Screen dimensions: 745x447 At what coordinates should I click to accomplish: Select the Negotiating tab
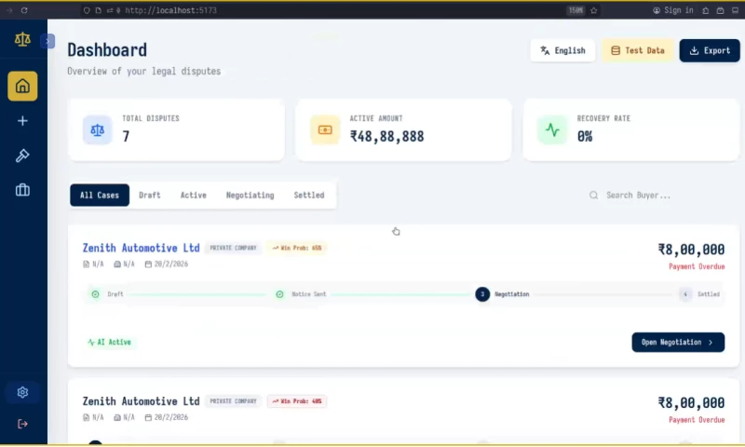click(250, 196)
